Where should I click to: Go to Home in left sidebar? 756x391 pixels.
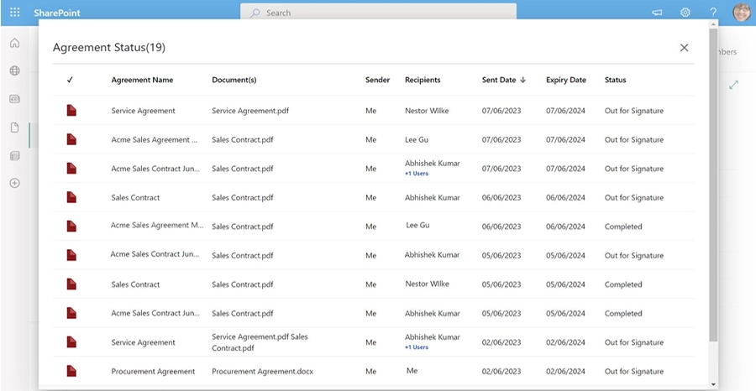(15, 43)
